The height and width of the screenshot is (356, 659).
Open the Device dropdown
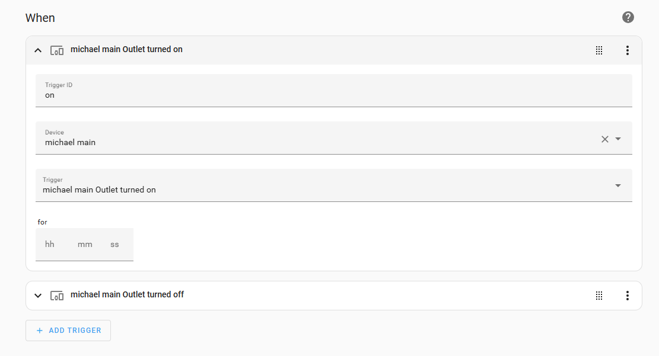point(617,139)
